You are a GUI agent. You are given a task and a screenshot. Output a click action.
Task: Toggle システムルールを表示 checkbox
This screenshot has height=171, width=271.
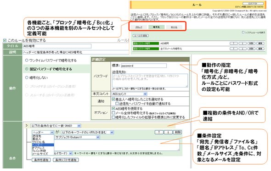click(243, 32)
